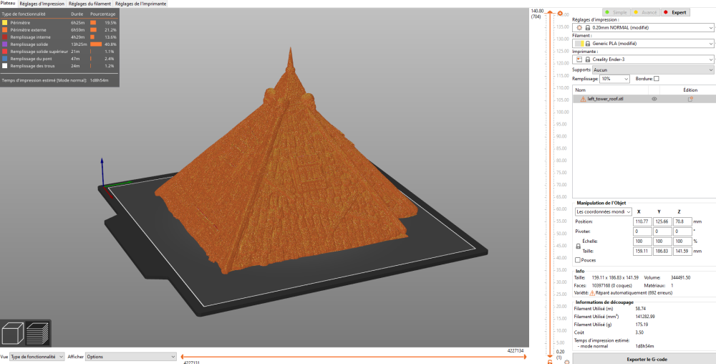This screenshot has height=364, width=716.
Task: Click the printer icon beside Creality Ender-3
Action: tap(579, 59)
